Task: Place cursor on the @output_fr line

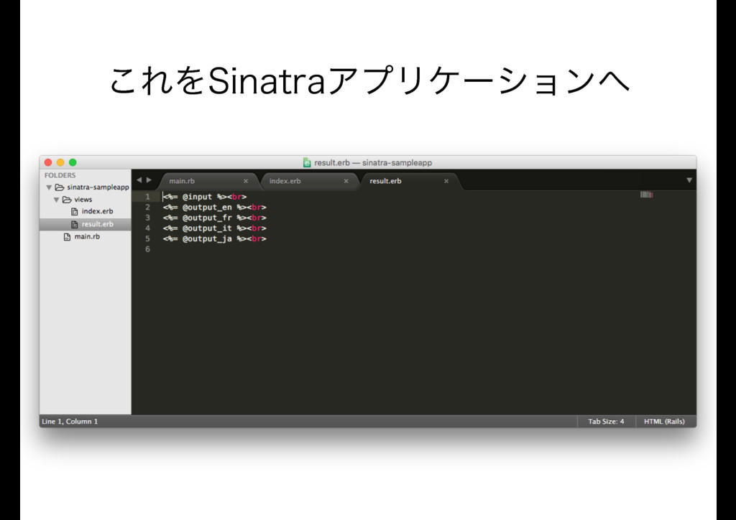Action: [214, 218]
